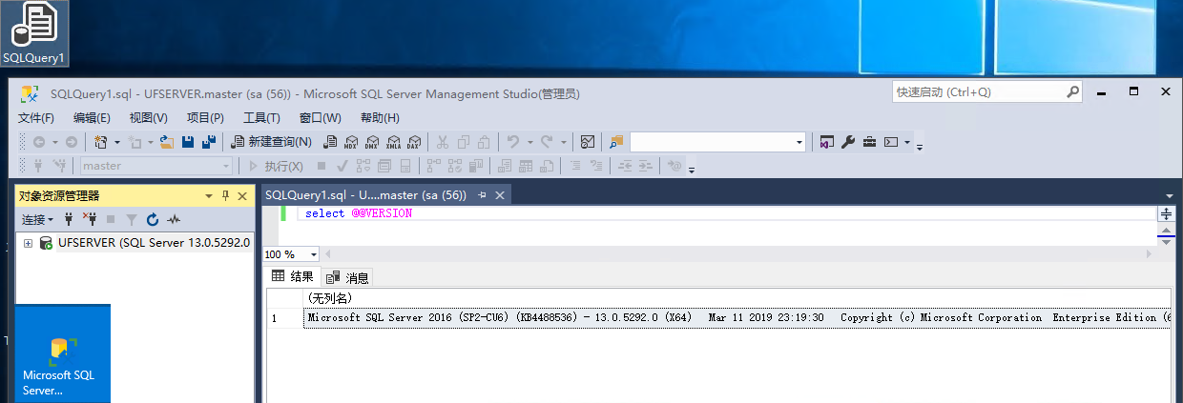The width and height of the screenshot is (1183, 403).
Task: Click the Cut scissors icon
Action: click(443, 142)
